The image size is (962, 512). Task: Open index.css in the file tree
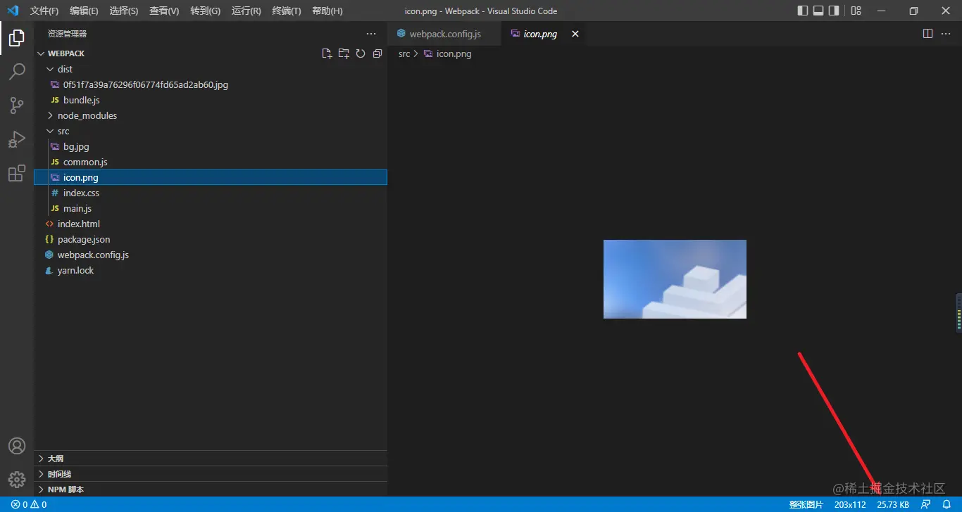[x=211, y=193]
